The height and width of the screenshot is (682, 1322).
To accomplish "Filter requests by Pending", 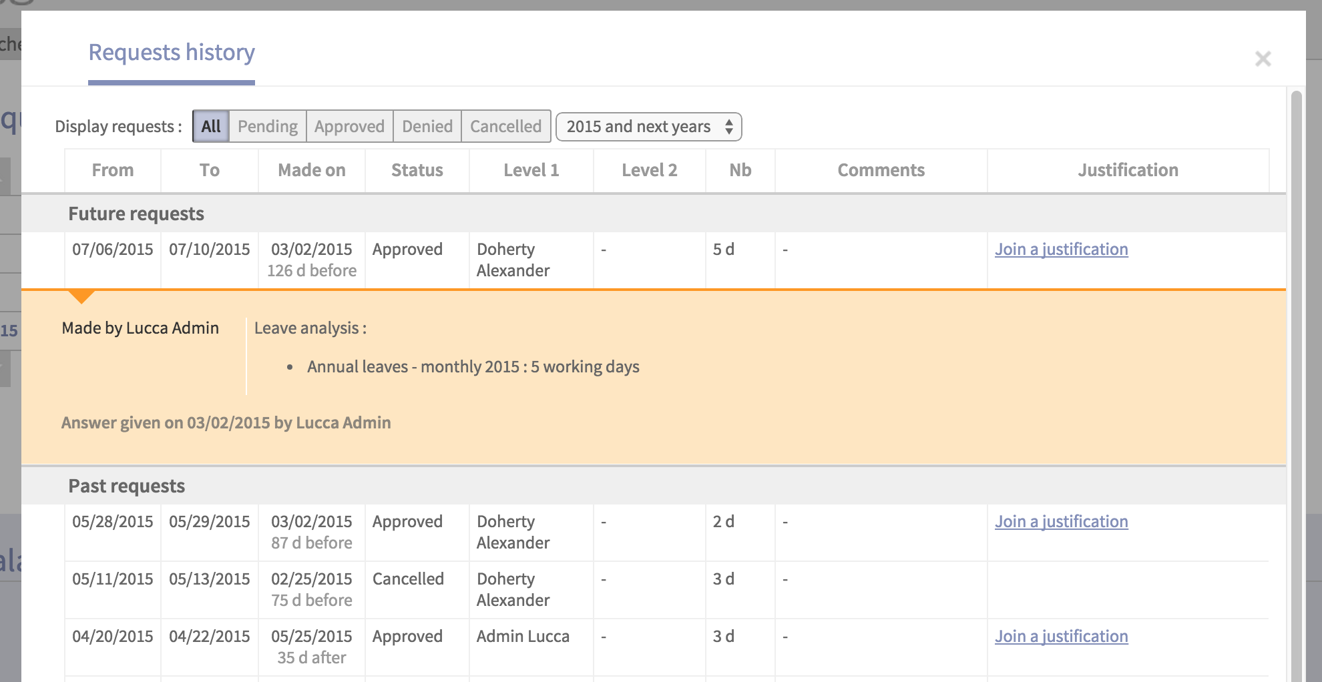I will [268, 126].
